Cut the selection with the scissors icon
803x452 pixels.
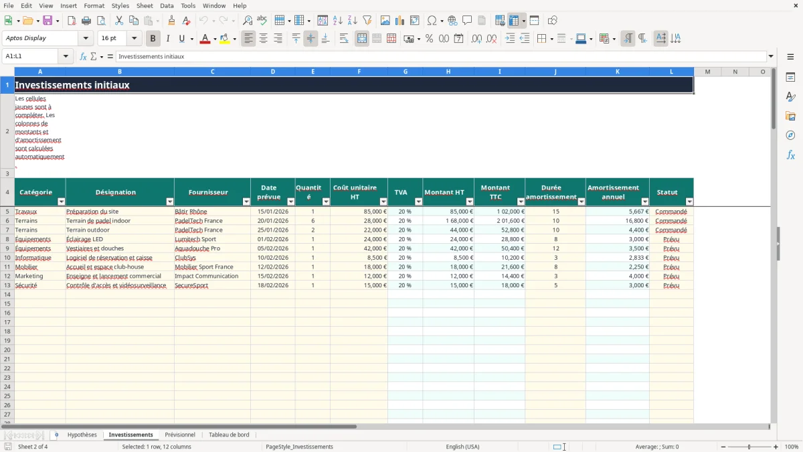119,21
